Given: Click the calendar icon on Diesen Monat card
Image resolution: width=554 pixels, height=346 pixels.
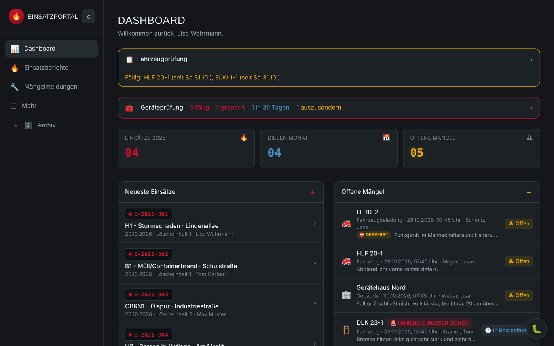Looking at the screenshot, I should 387,138.
